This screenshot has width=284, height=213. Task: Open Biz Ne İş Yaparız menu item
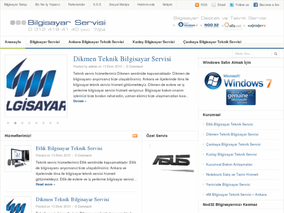click(48, 5)
